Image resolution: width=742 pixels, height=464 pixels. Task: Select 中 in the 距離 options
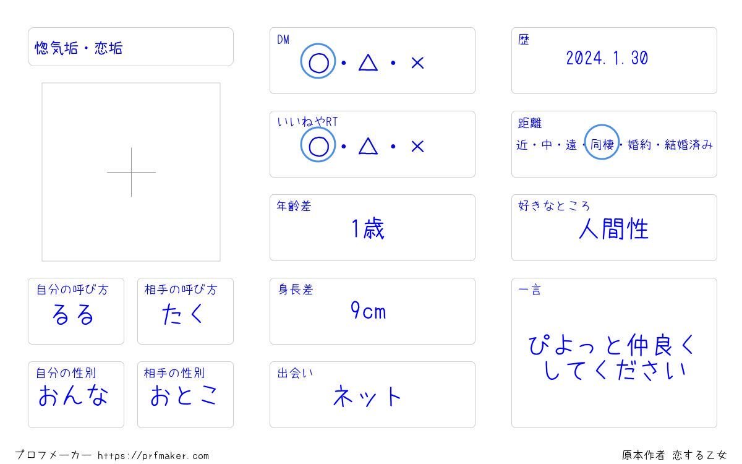coord(547,145)
